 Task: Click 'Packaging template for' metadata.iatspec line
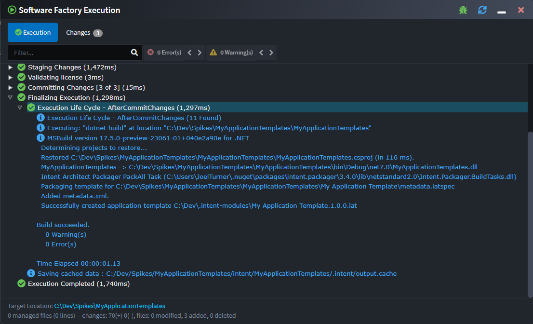[248, 186]
